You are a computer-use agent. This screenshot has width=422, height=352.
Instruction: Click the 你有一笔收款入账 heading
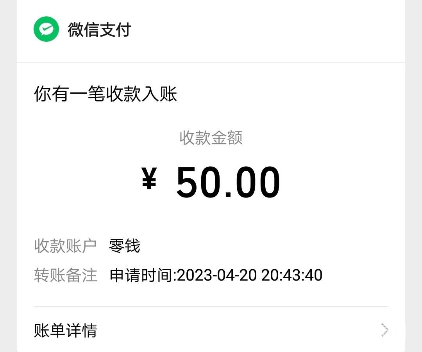click(x=105, y=94)
